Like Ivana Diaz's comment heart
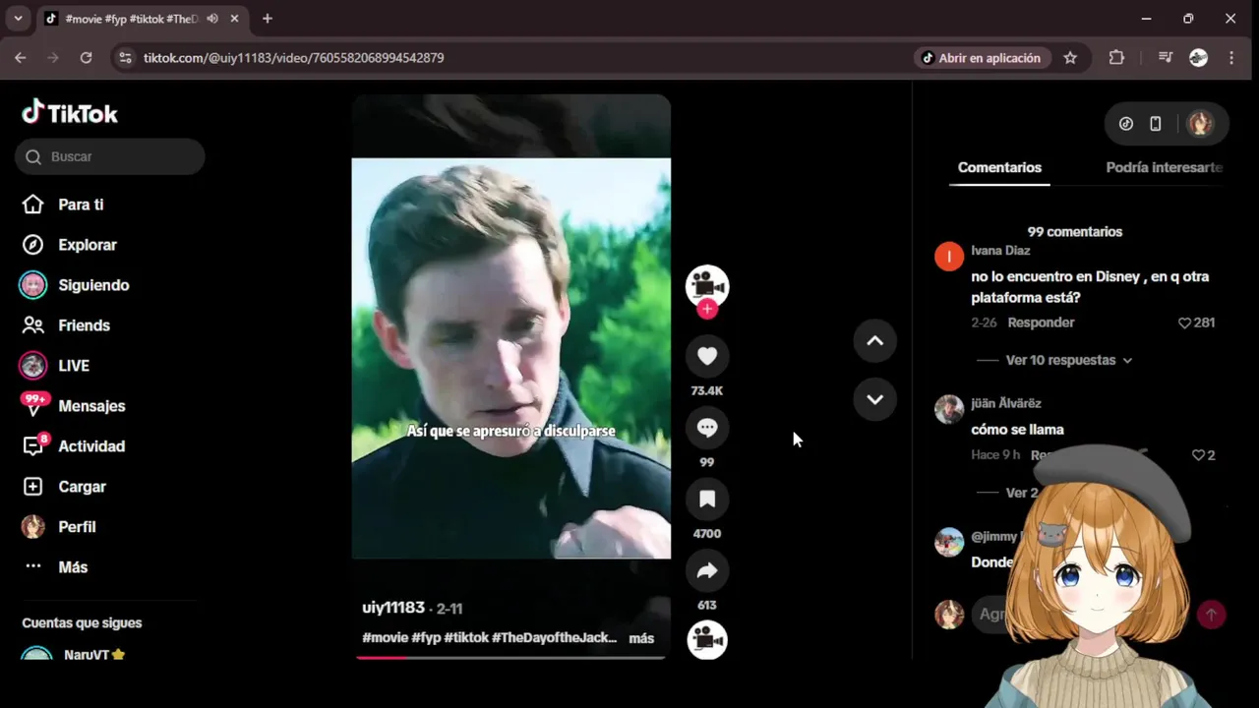Screen dimensions: 1259x708 [x=1184, y=323]
